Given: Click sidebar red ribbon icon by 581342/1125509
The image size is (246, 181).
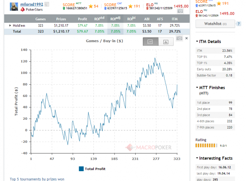Looking at the screenshot, I should [197, 16].
